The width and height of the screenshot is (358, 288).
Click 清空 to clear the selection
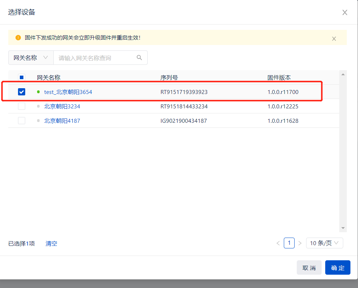[51, 244]
